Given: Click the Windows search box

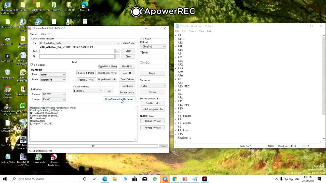Looking at the screenshot, I should 45,179.
